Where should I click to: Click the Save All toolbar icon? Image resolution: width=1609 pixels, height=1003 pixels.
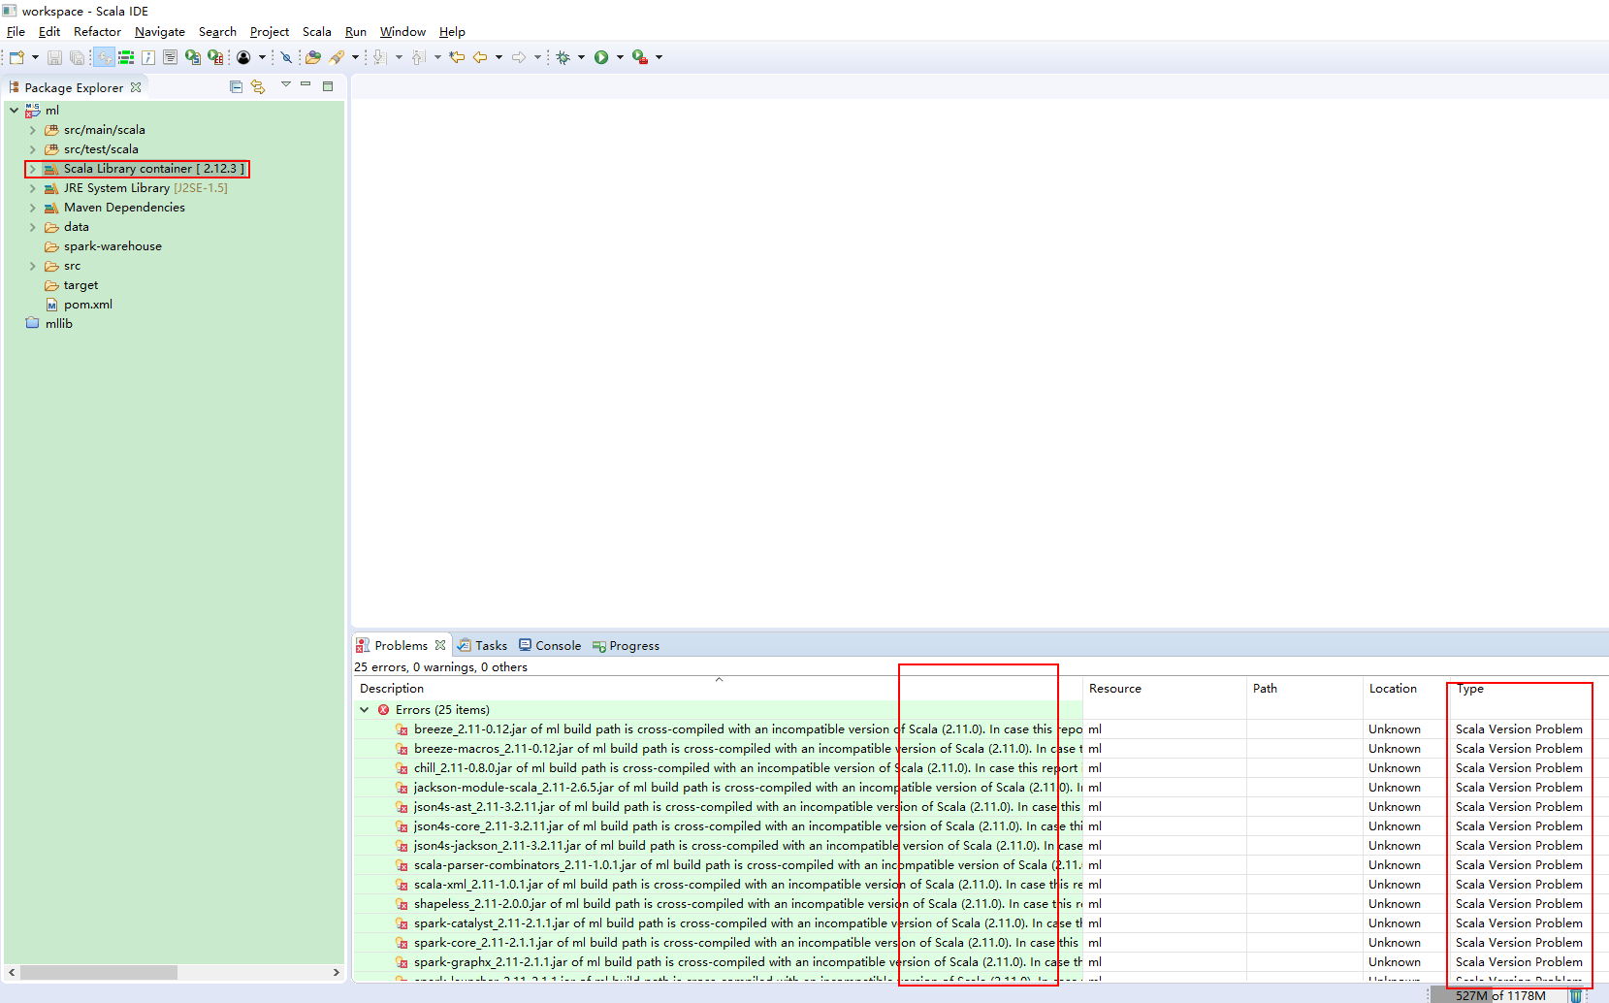[77, 57]
